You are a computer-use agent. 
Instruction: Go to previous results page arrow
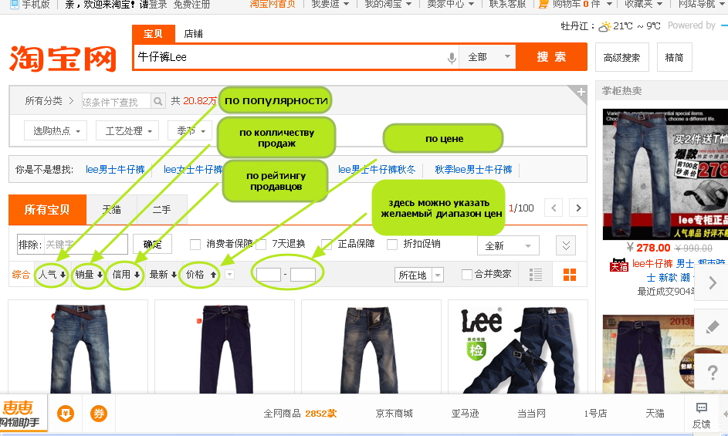pos(554,208)
